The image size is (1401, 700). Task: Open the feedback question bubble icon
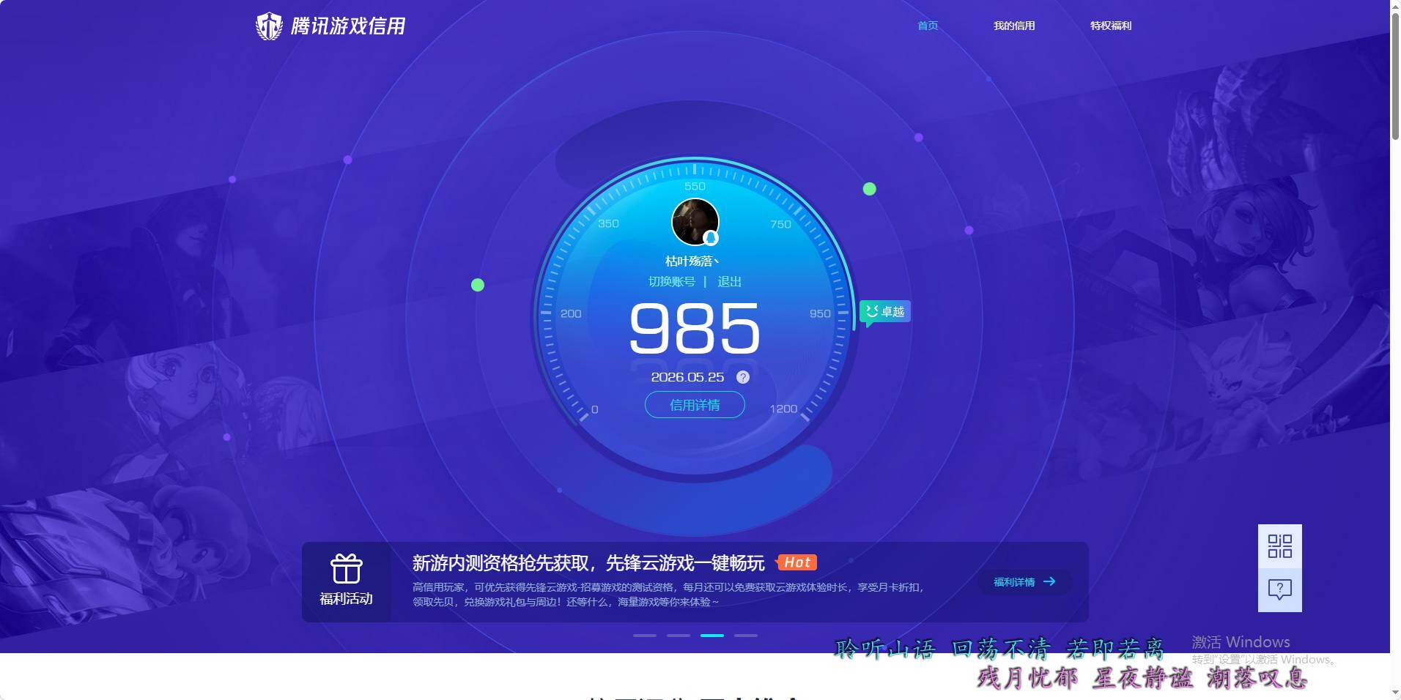(x=1279, y=590)
